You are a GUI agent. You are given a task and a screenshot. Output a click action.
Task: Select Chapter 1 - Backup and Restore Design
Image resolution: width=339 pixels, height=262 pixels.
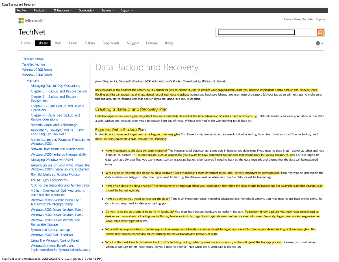pyautogui.click(x=59, y=91)
